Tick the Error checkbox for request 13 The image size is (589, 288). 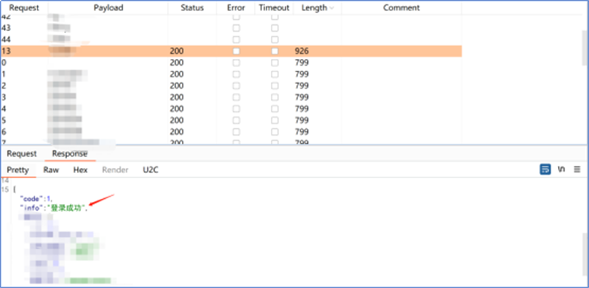(236, 51)
